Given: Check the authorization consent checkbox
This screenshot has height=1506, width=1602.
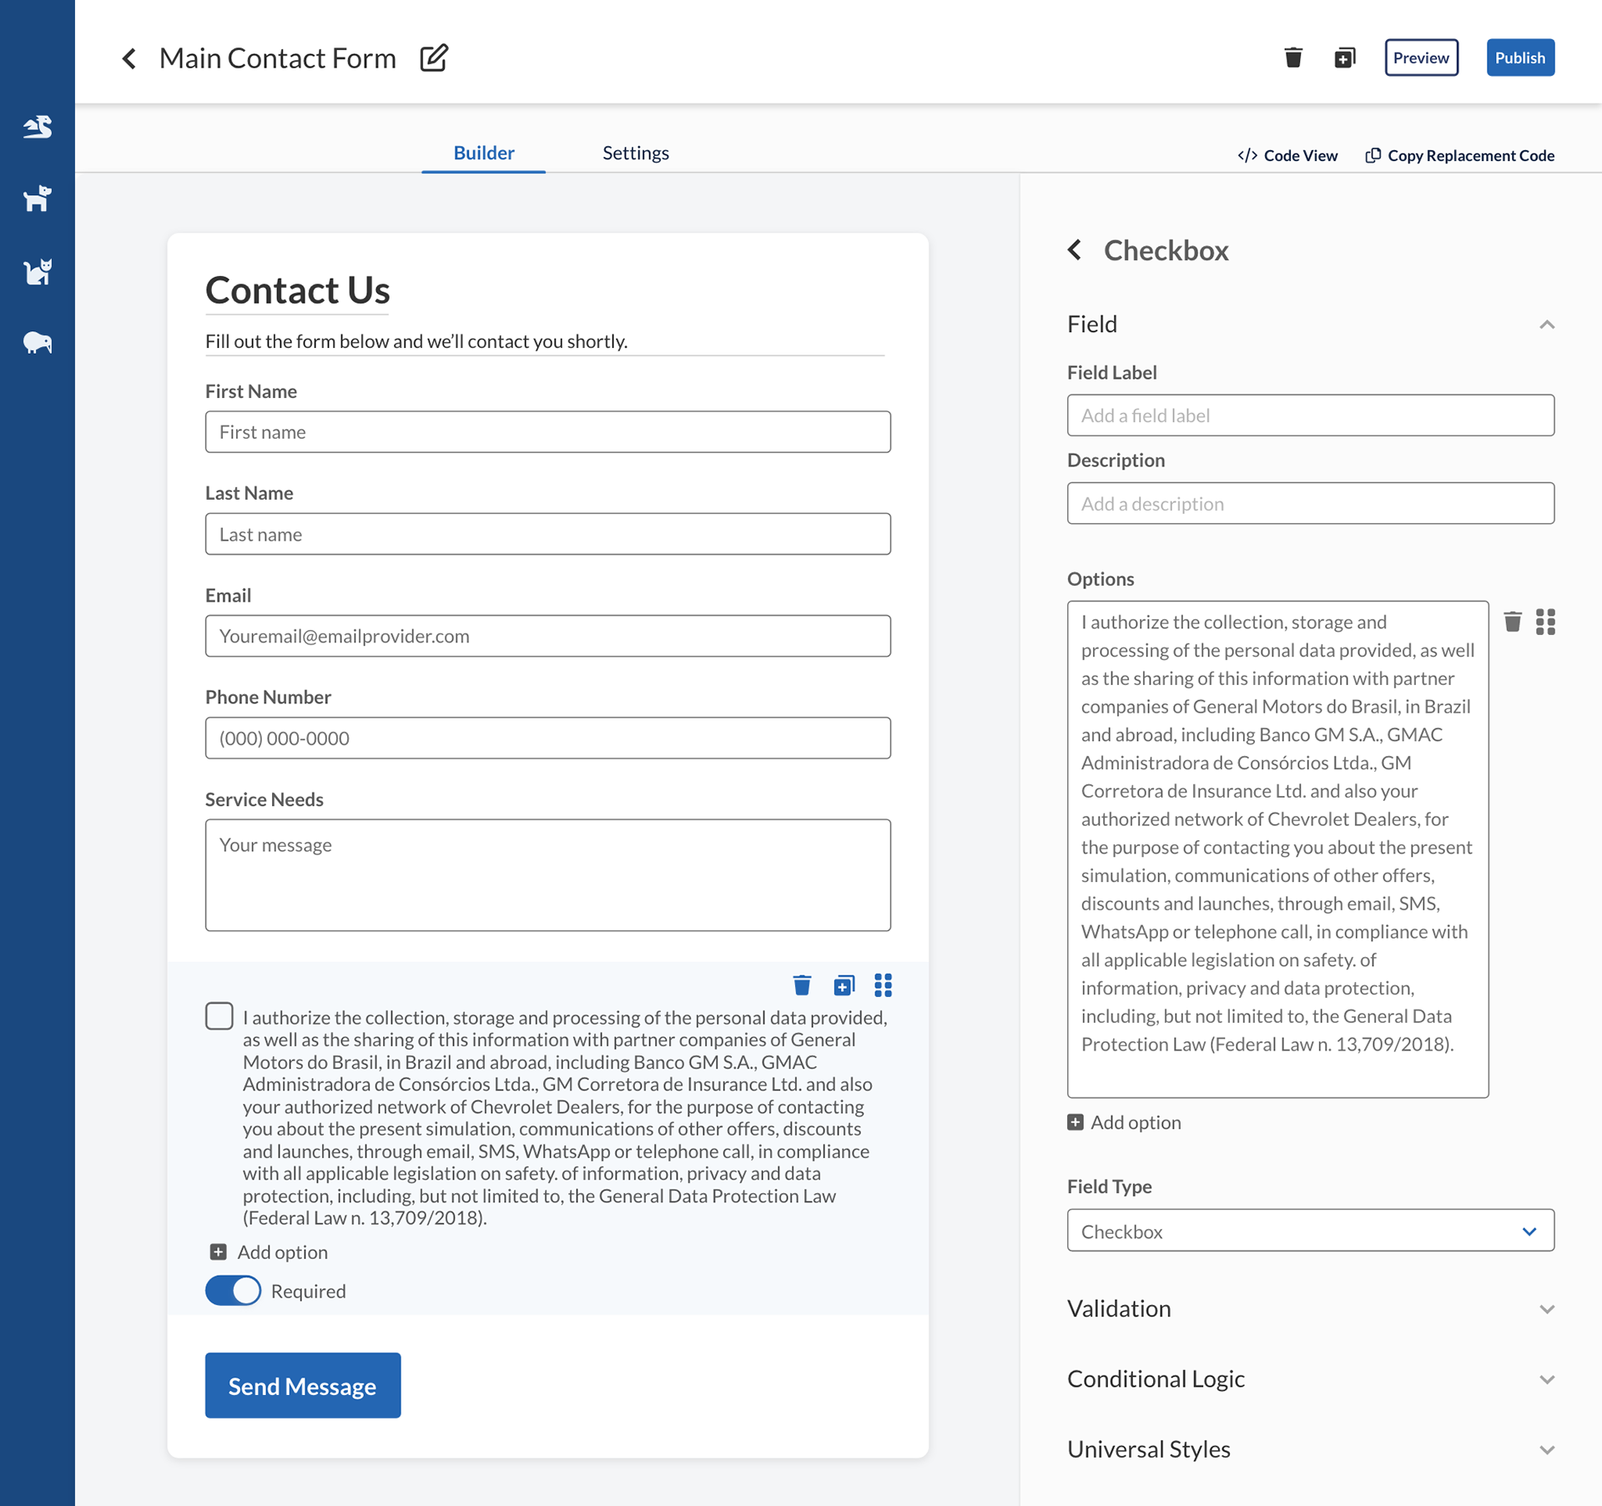Looking at the screenshot, I should (x=219, y=1015).
